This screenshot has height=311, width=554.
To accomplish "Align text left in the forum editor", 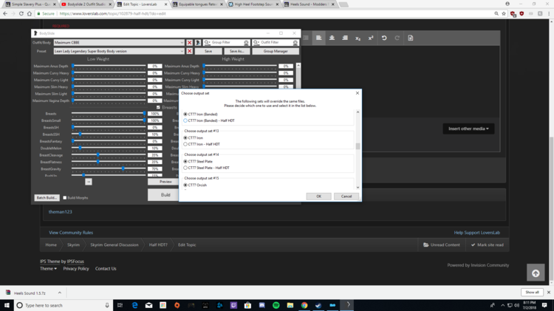I will tap(318, 38).
